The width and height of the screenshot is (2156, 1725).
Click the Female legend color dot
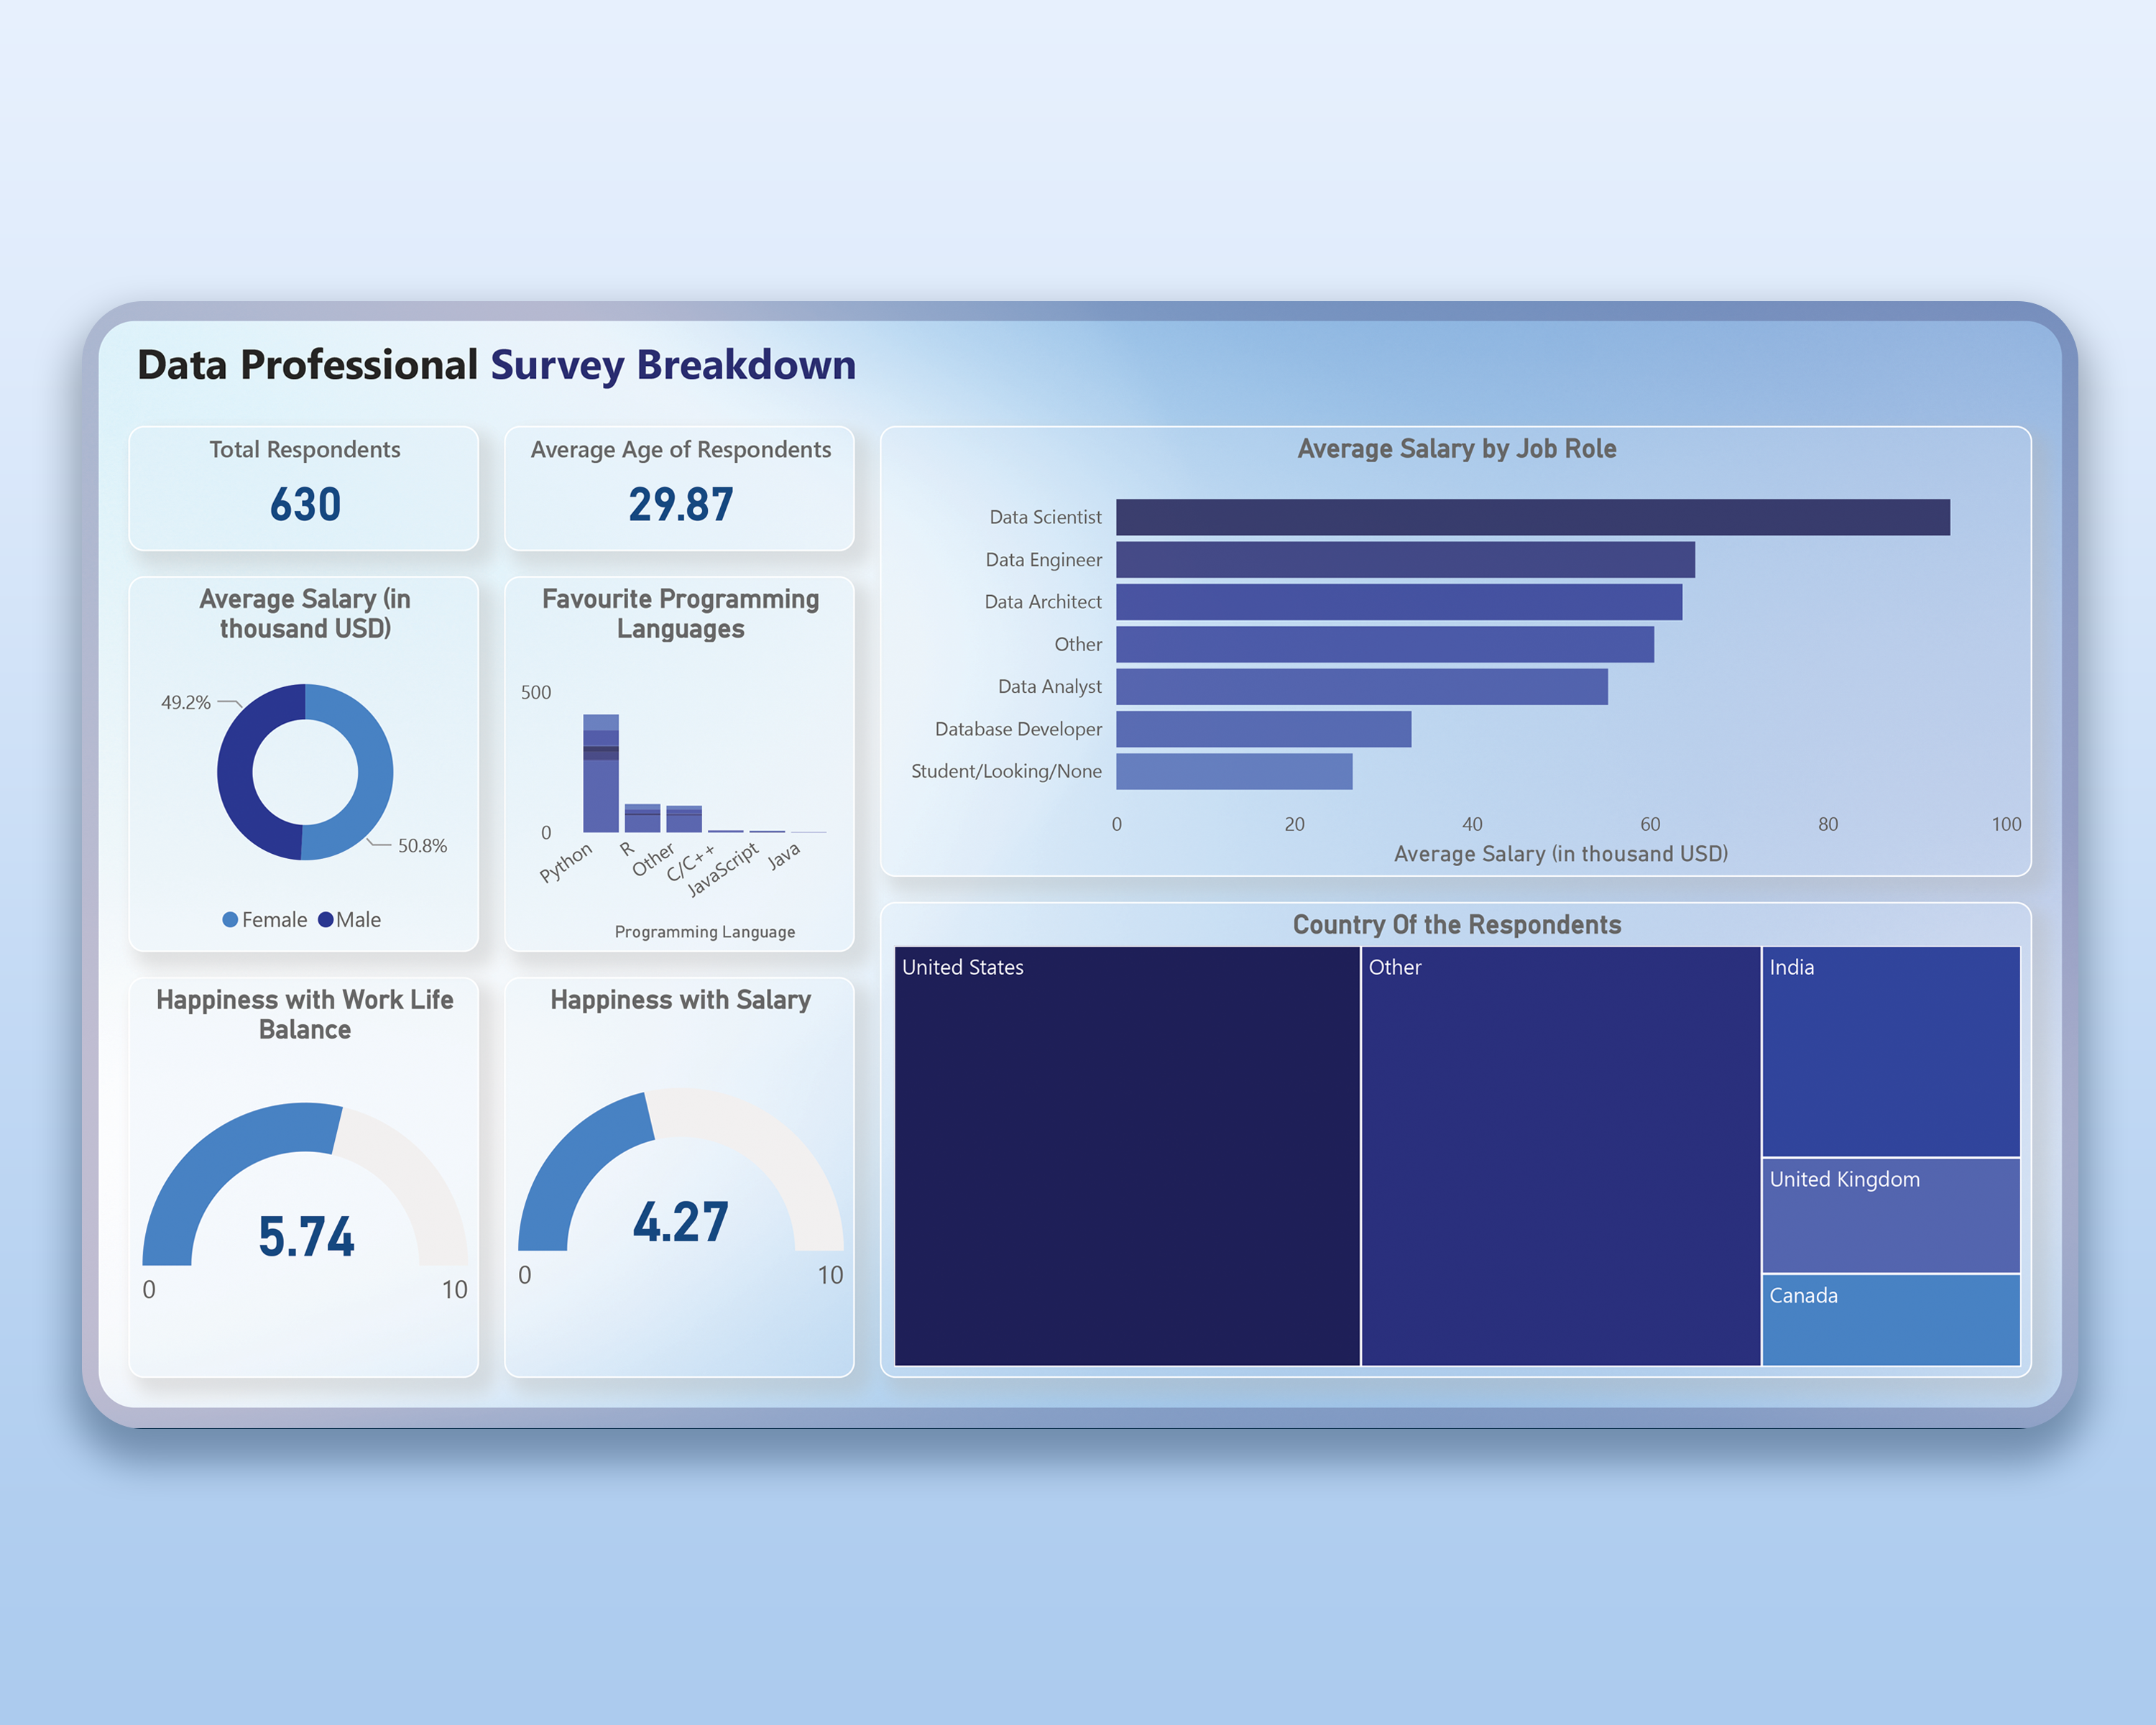pos(230,919)
